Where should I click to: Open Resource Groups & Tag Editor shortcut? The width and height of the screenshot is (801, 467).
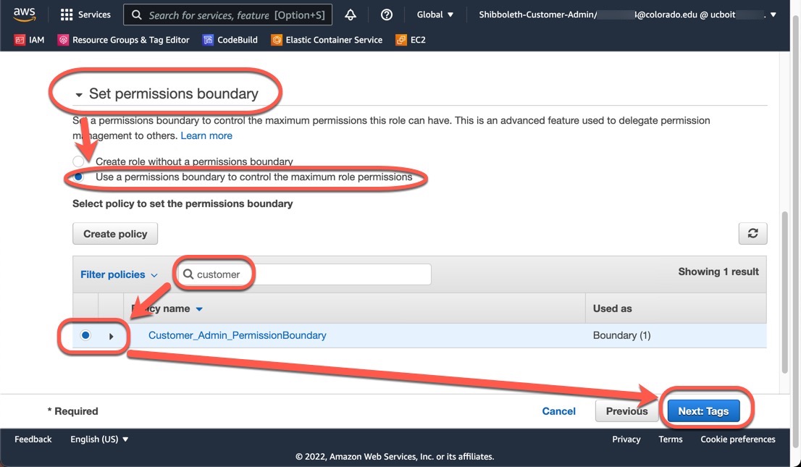click(x=123, y=40)
